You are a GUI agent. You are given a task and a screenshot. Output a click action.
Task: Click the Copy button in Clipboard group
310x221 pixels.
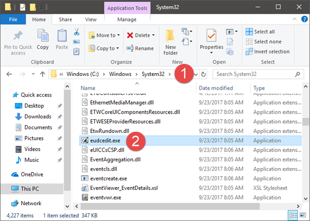tap(43, 40)
